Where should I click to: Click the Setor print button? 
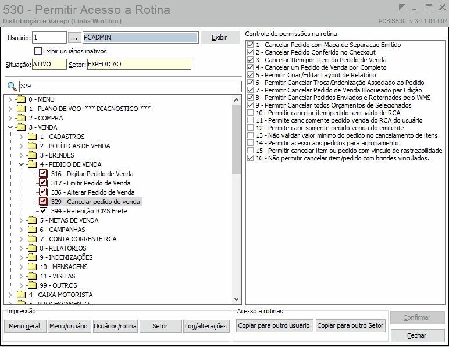coord(161,327)
